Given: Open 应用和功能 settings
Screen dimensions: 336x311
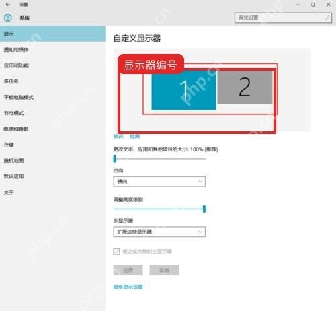Looking at the screenshot, I should click(52, 65).
